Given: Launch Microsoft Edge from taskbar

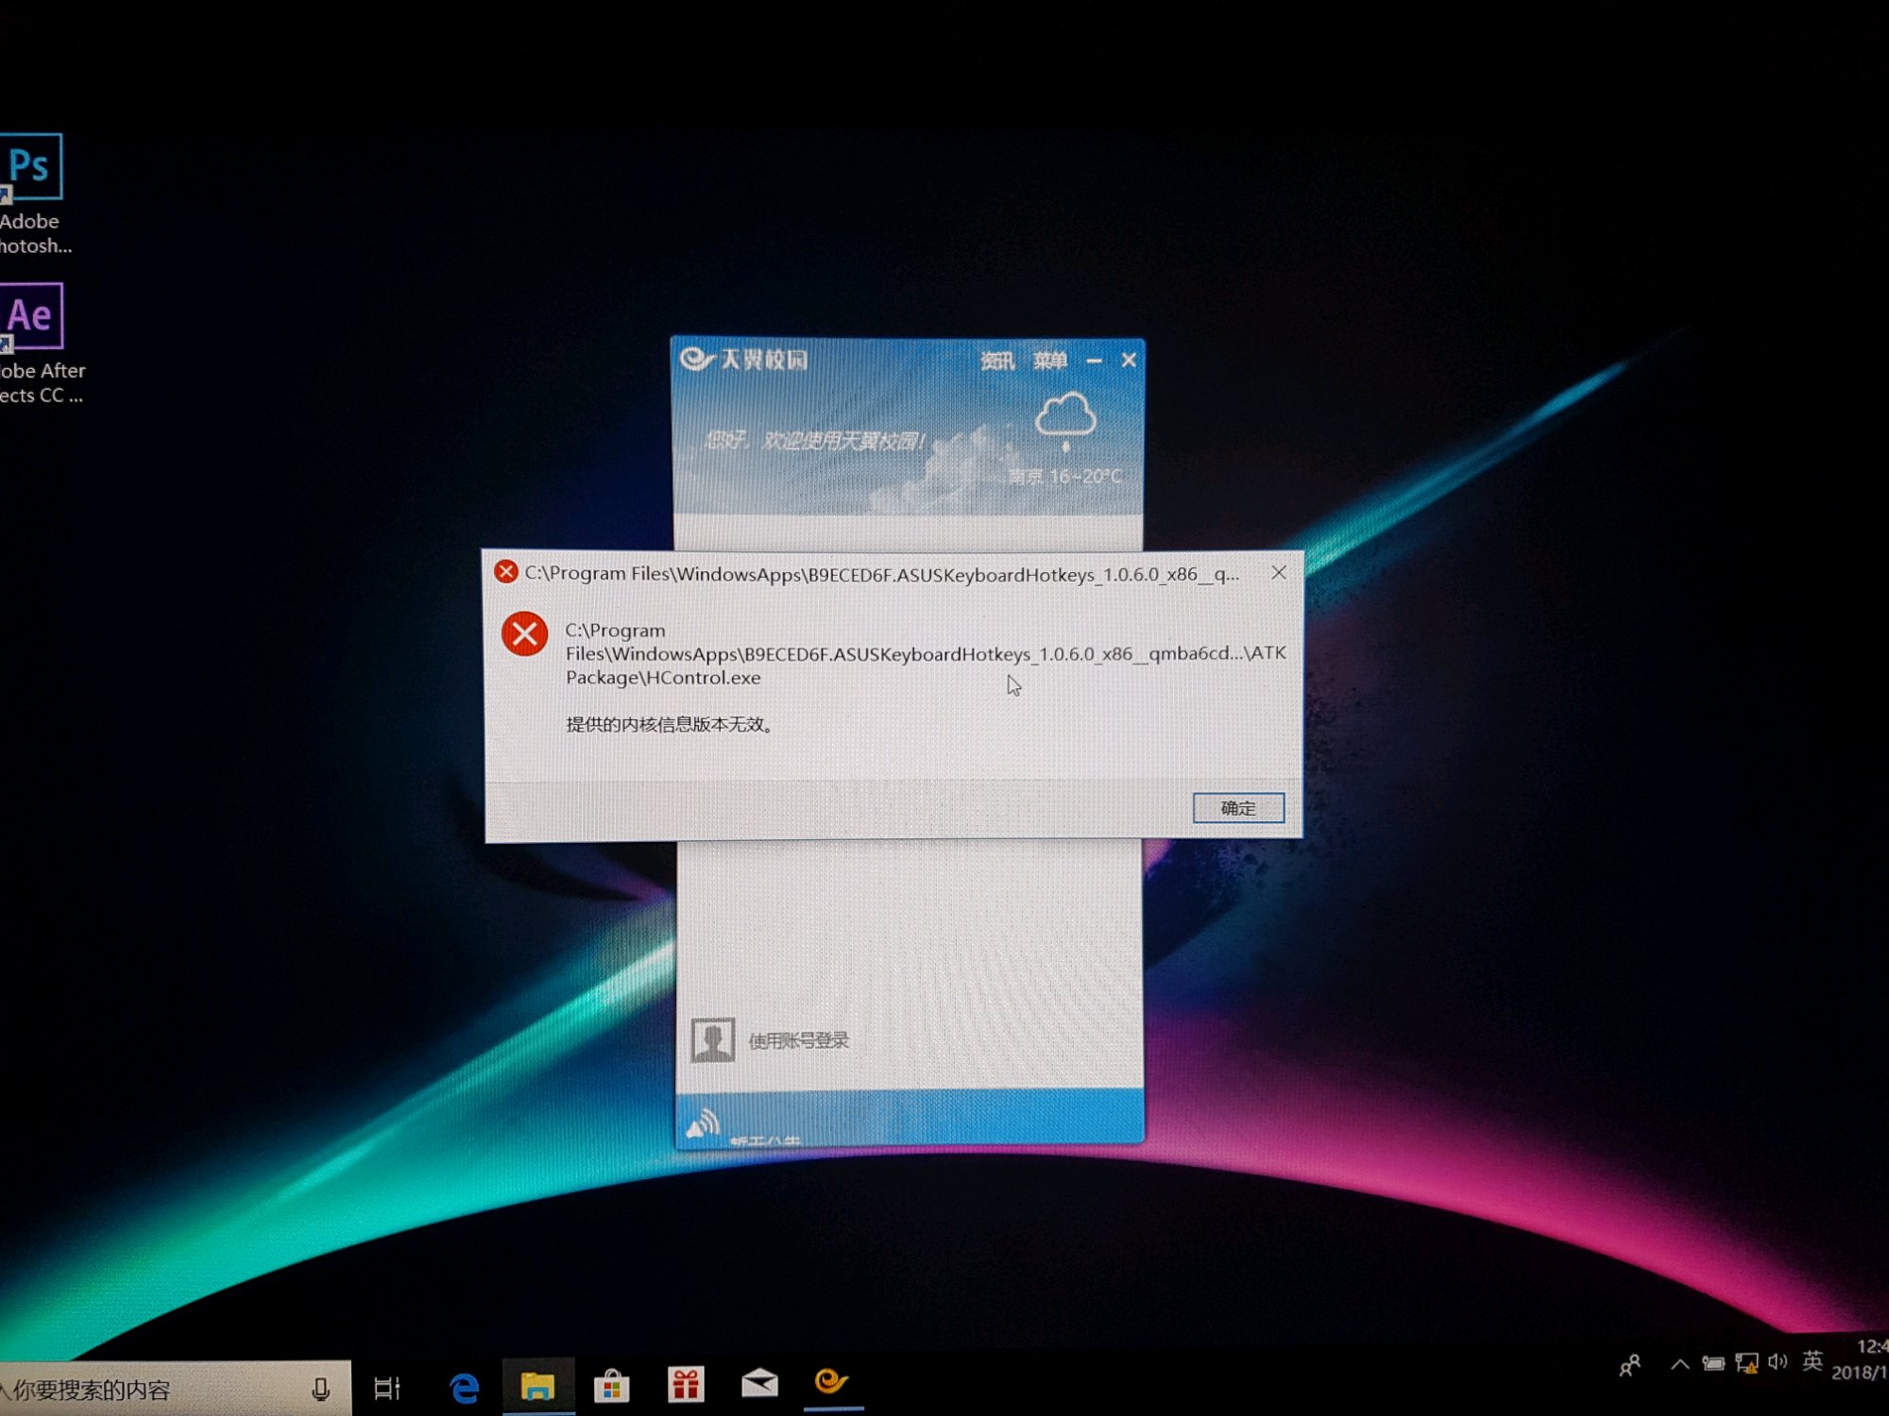Looking at the screenshot, I should coord(464,1387).
